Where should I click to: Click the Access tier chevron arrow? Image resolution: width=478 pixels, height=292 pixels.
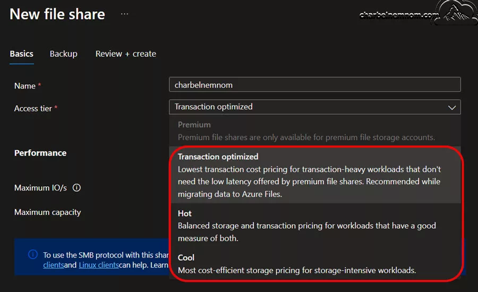coord(452,107)
